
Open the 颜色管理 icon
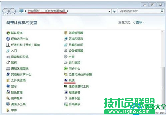(x=8, y=92)
